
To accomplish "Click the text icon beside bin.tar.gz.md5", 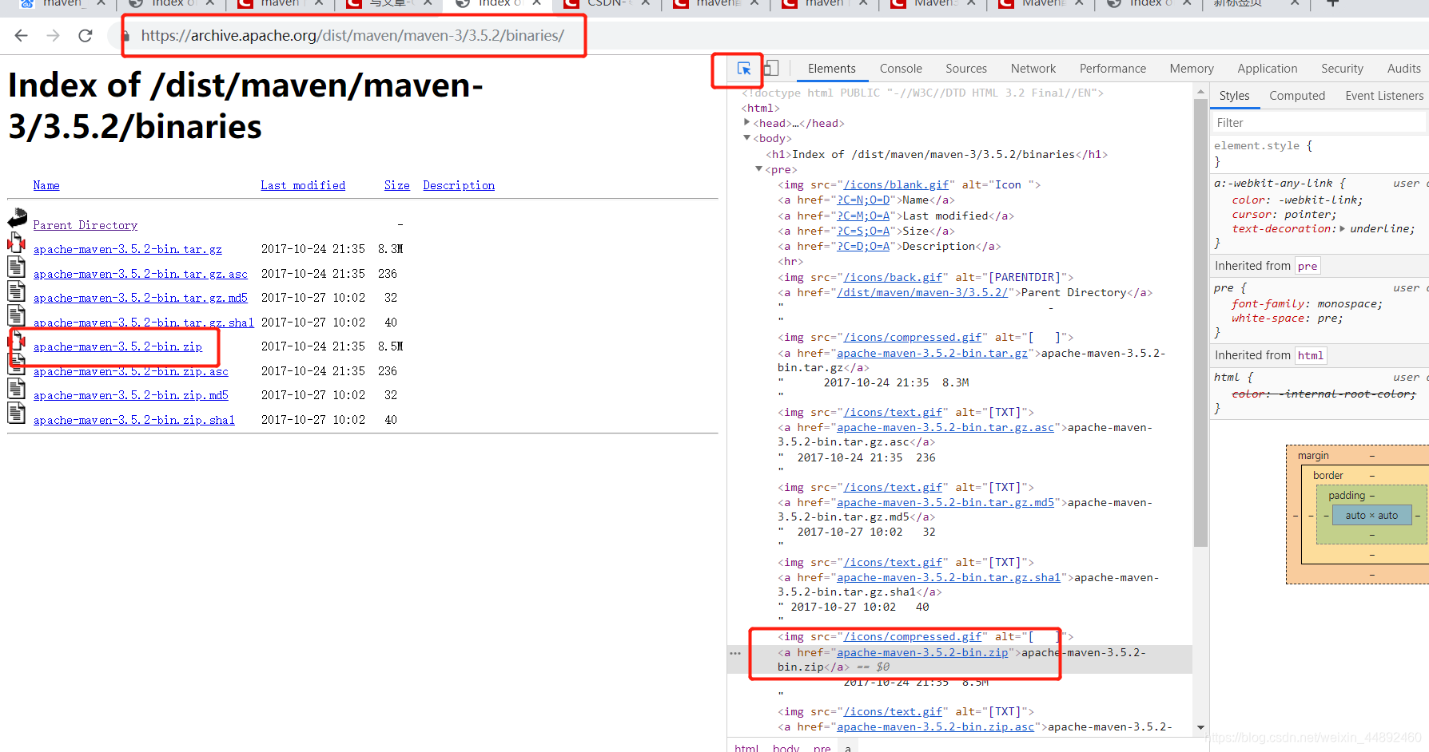I will click(x=16, y=291).
